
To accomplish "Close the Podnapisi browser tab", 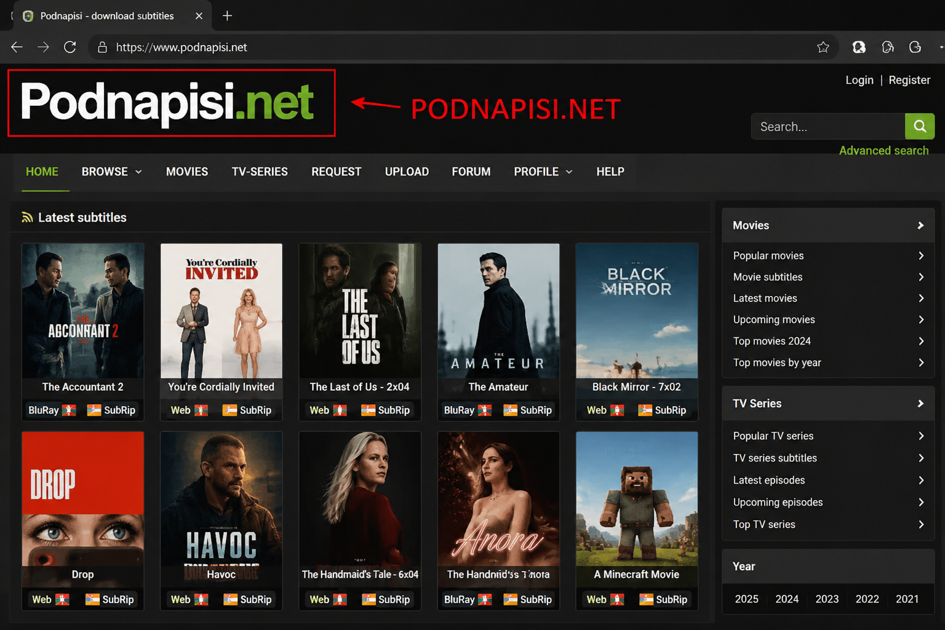I will pyautogui.click(x=199, y=16).
